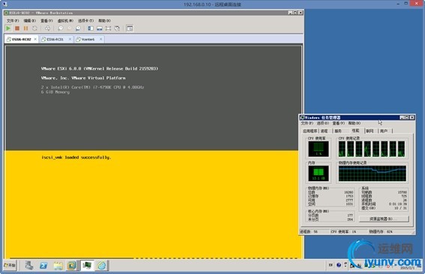Click the red Stop/Power Off toolbar icon
This screenshot has height=274, width=425.
coord(17,28)
